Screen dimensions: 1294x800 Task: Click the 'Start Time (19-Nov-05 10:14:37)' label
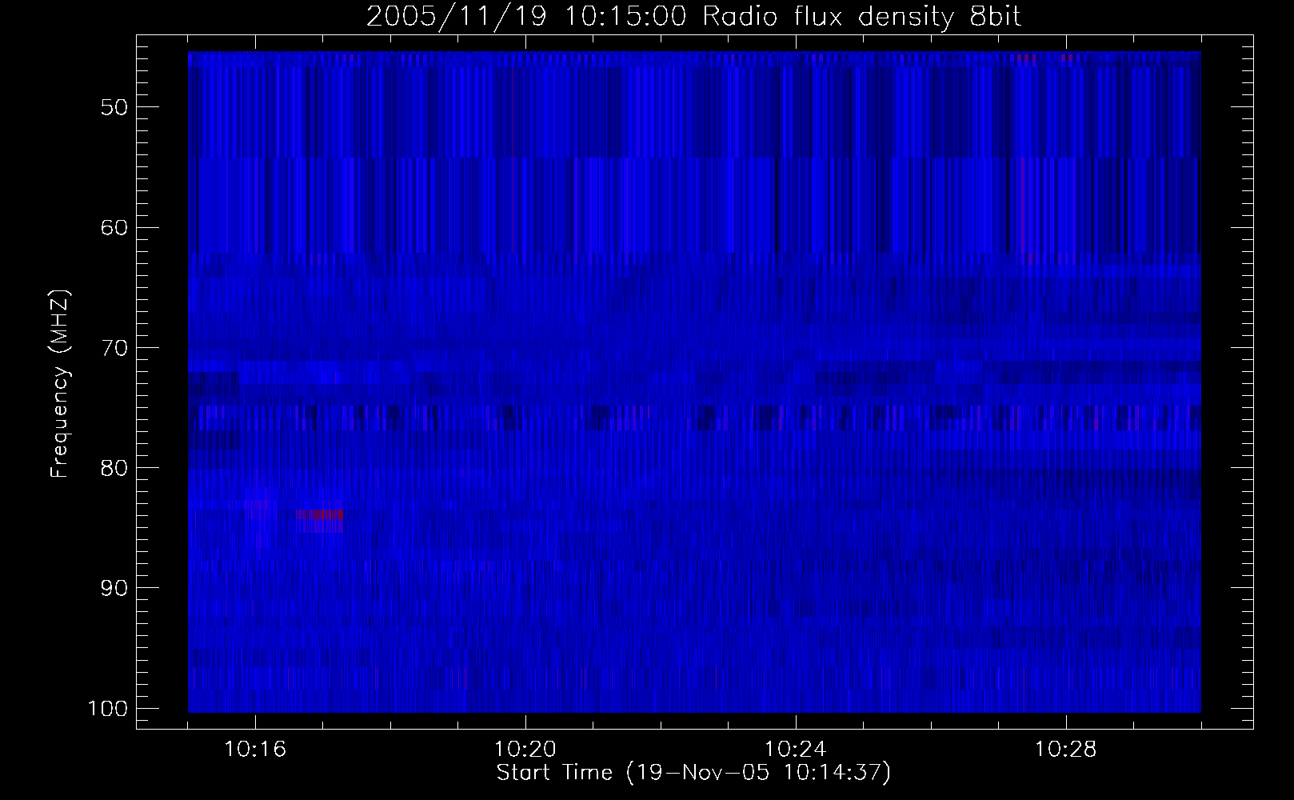(x=693, y=773)
